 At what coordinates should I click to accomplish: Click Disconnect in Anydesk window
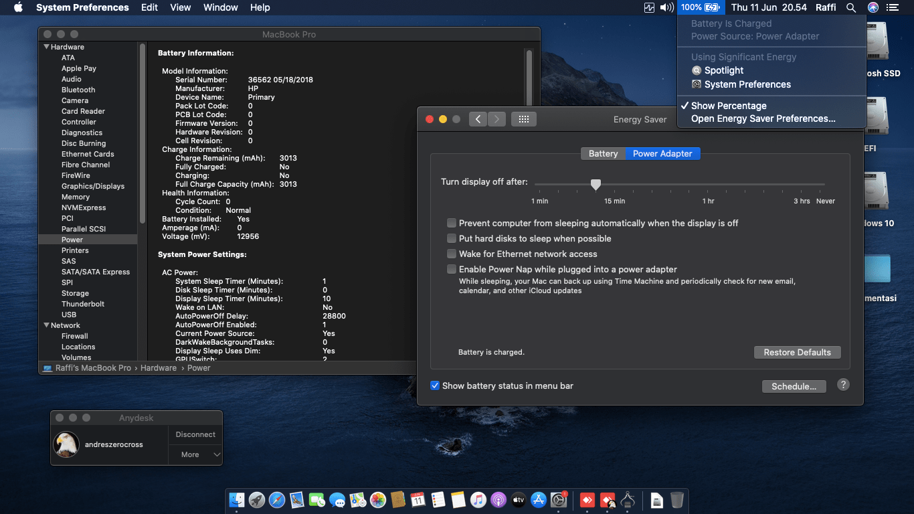tap(195, 434)
